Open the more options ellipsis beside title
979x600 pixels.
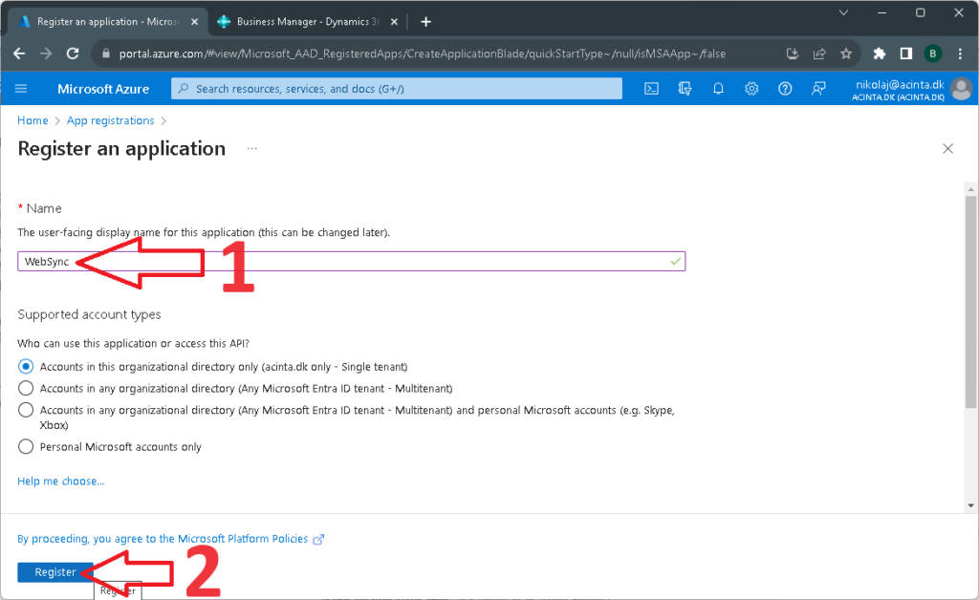tap(252, 149)
